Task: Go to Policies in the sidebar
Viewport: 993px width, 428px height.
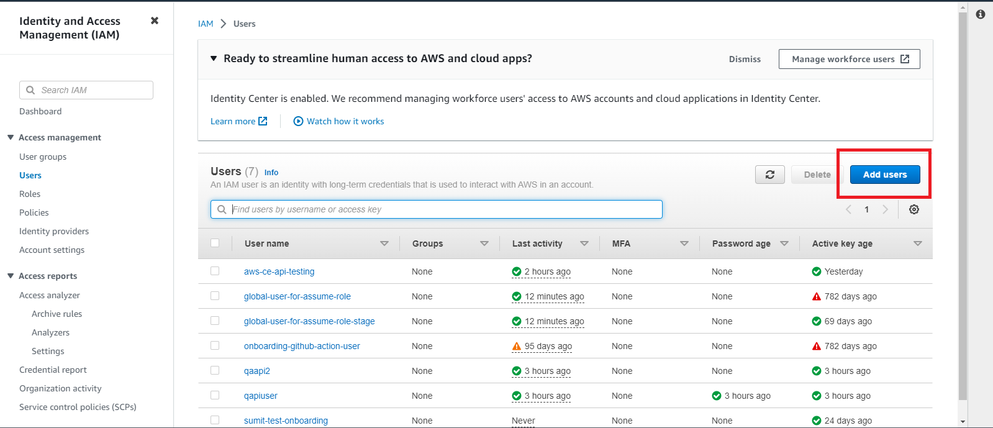Action: click(x=34, y=212)
